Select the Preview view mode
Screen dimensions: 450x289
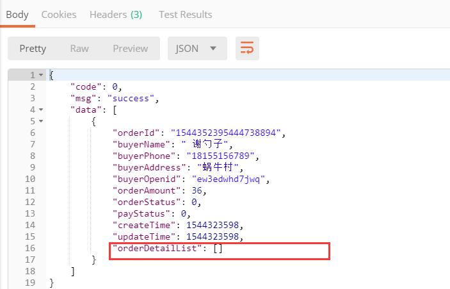131,48
